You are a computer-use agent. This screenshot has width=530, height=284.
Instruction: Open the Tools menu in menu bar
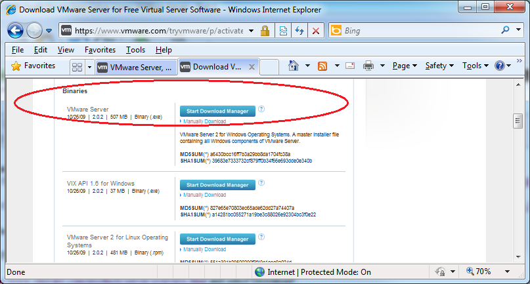point(135,50)
